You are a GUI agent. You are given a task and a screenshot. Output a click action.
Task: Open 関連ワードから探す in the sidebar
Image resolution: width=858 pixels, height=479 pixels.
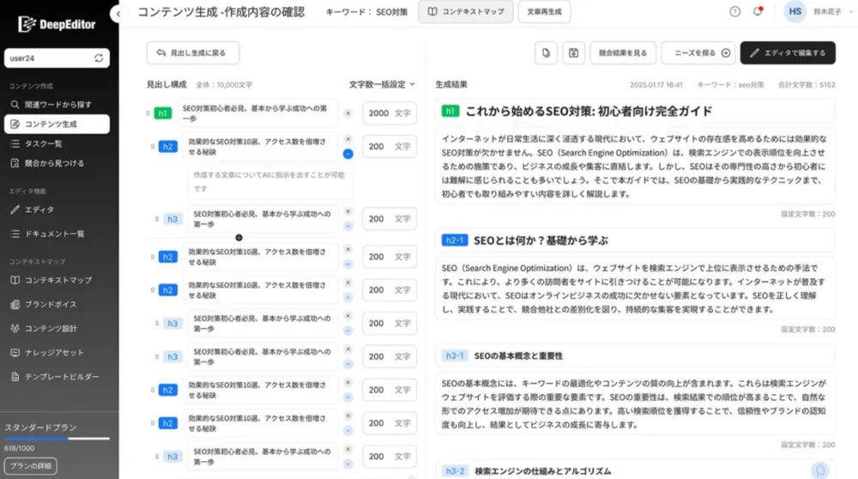pyautogui.click(x=57, y=104)
